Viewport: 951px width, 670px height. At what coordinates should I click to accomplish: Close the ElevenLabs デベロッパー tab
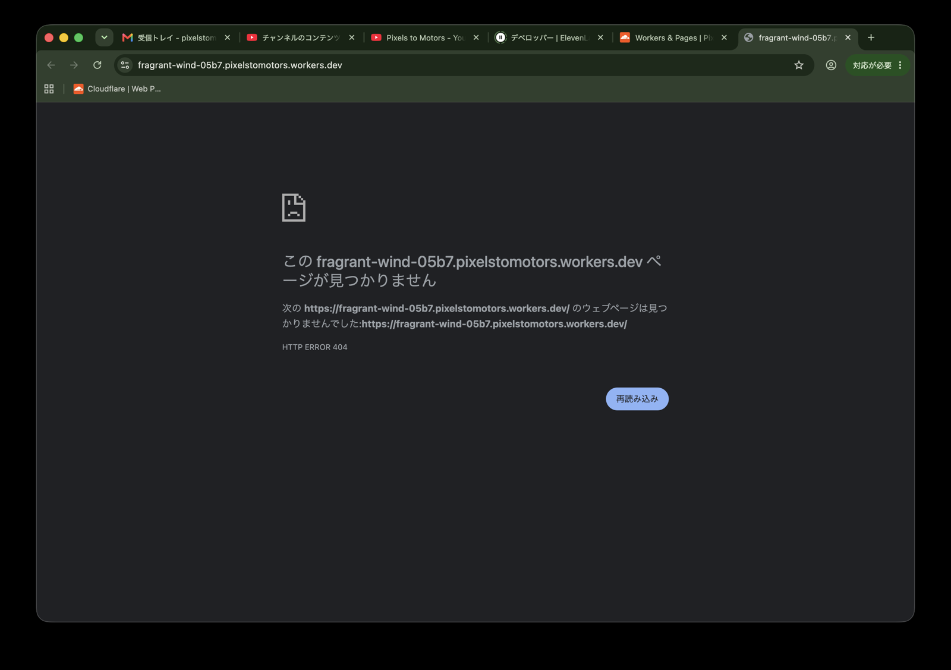(x=600, y=37)
